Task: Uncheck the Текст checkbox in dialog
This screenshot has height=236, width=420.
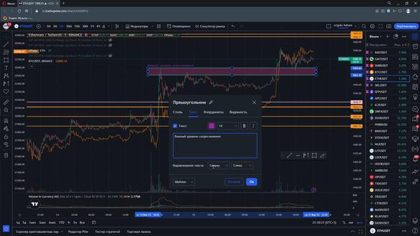Action: click(175, 126)
